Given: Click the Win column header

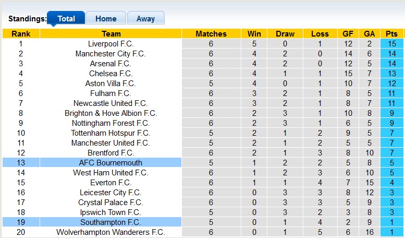Looking at the screenshot, I should pos(254,34).
